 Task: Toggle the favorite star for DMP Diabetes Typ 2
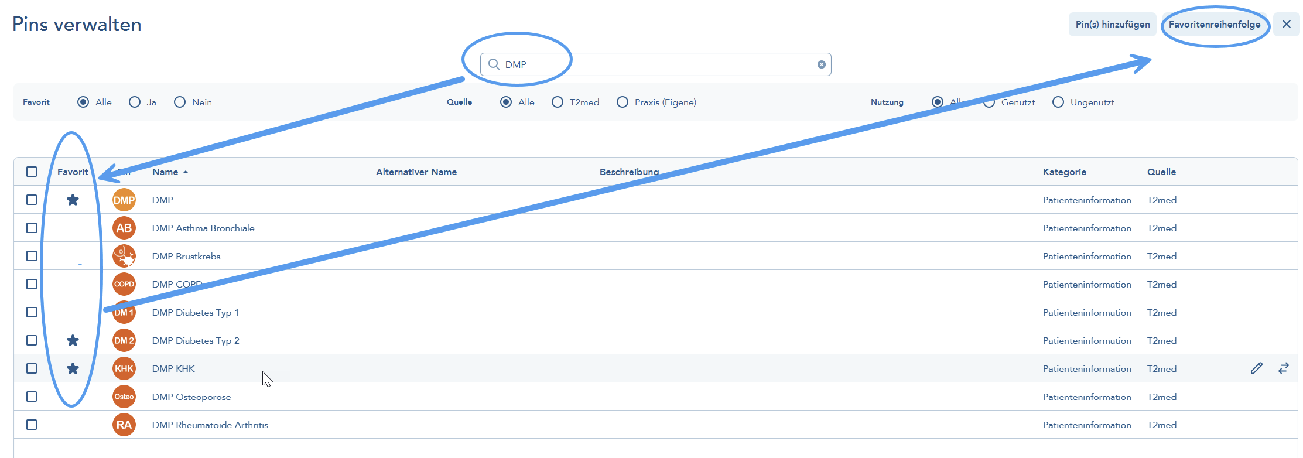click(73, 340)
